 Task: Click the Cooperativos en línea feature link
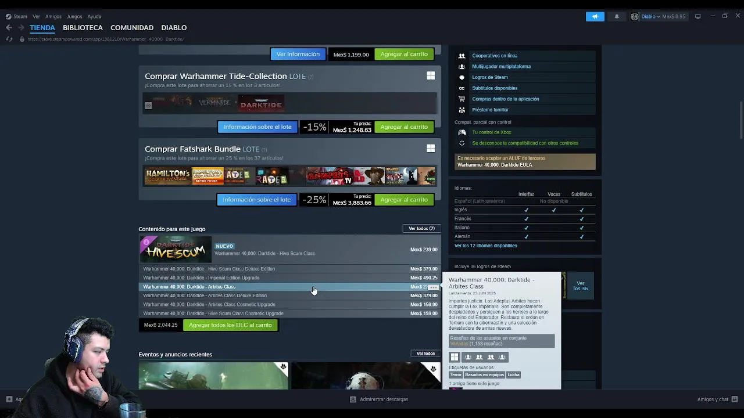tap(495, 56)
